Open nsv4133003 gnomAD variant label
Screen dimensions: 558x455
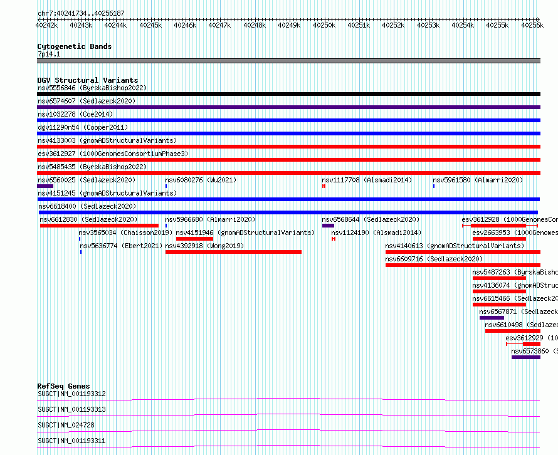coord(107,140)
